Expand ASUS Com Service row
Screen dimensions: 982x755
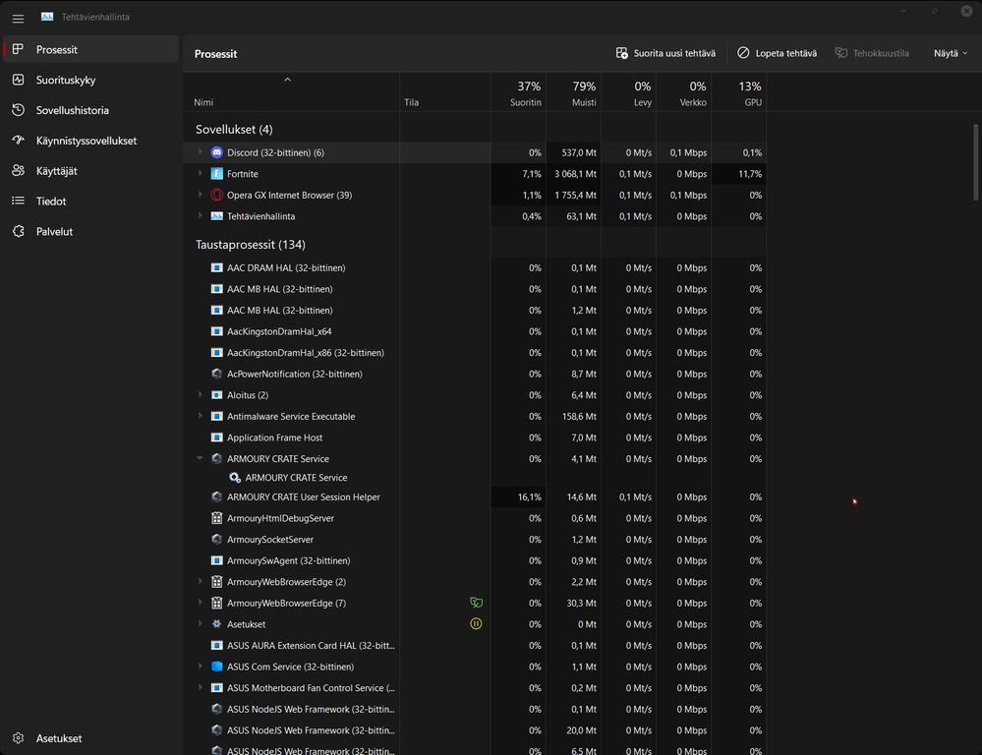pyautogui.click(x=201, y=667)
